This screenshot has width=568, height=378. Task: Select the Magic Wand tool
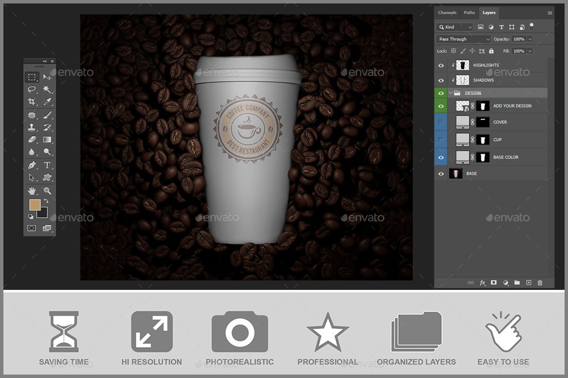tap(47, 89)
